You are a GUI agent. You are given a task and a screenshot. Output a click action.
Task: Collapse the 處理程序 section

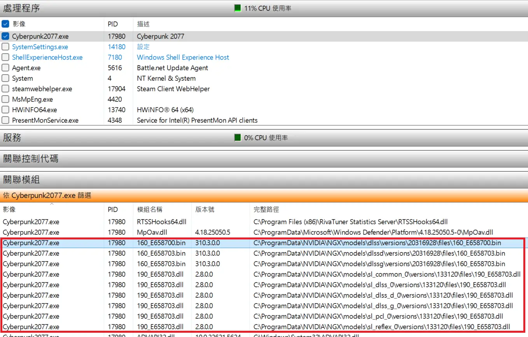[22, 8]
